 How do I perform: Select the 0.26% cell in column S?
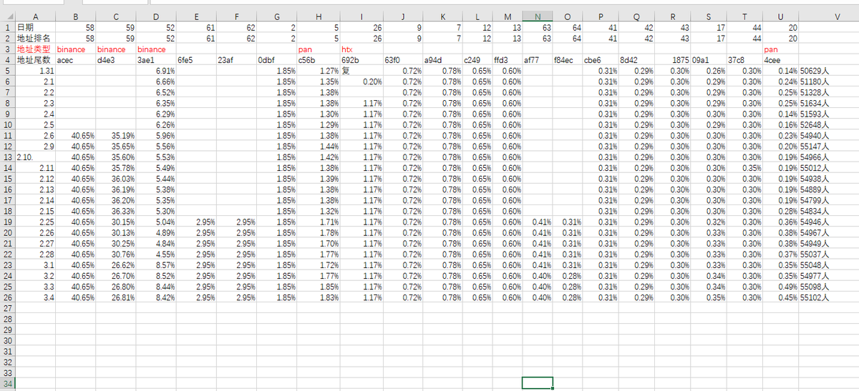[709, 71]
